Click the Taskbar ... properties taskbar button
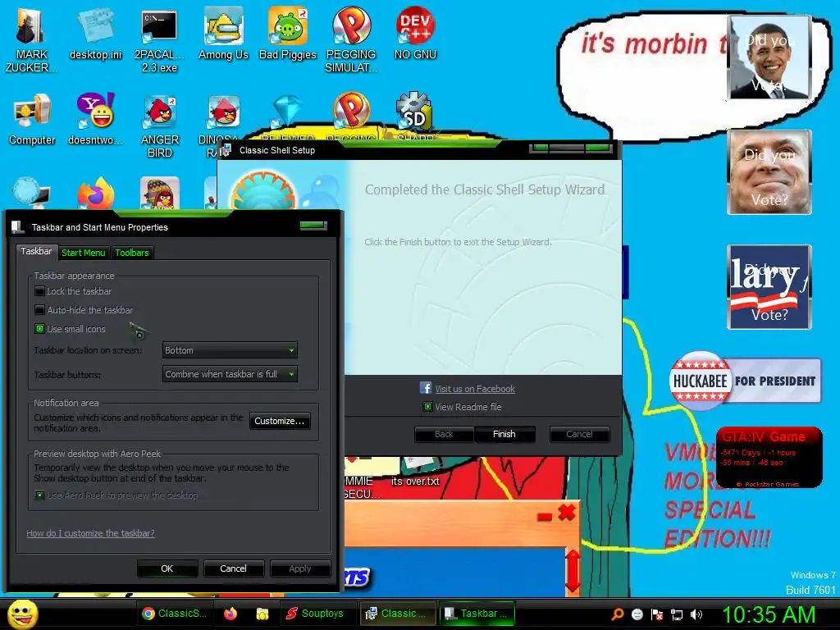Screen dimensions: 840x630 coord(477,614)
